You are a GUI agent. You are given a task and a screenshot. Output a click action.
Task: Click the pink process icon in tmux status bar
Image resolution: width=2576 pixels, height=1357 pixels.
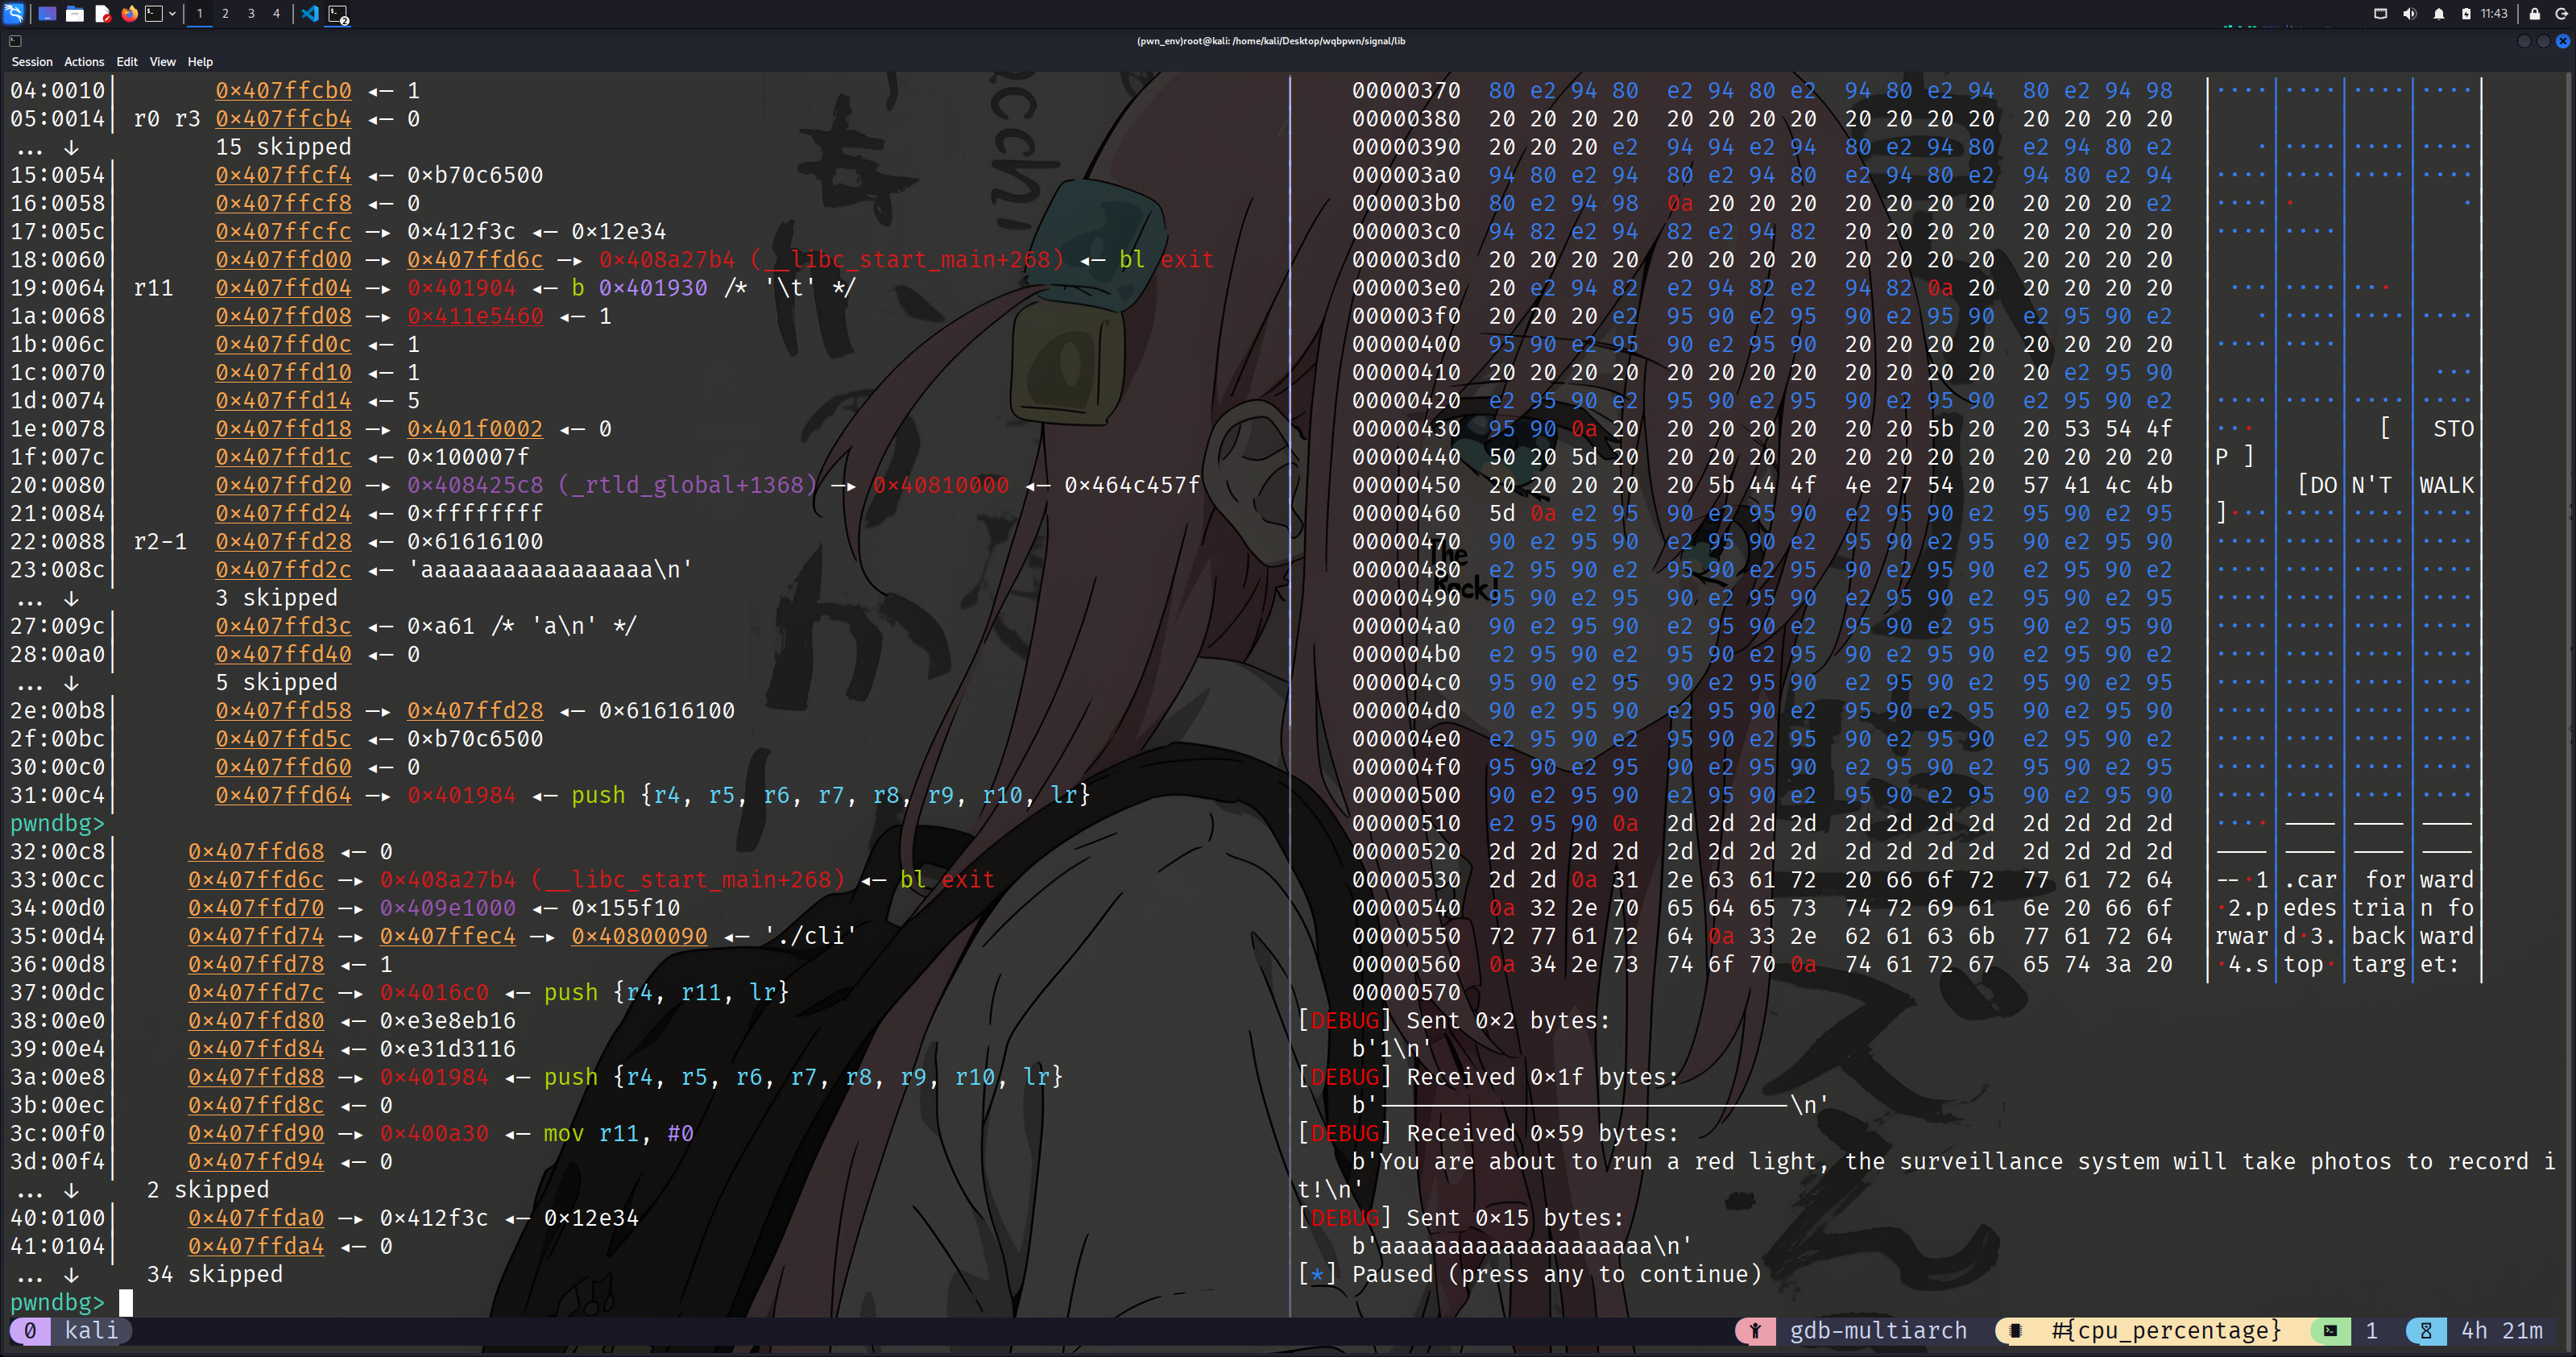coord(1755,1331)
